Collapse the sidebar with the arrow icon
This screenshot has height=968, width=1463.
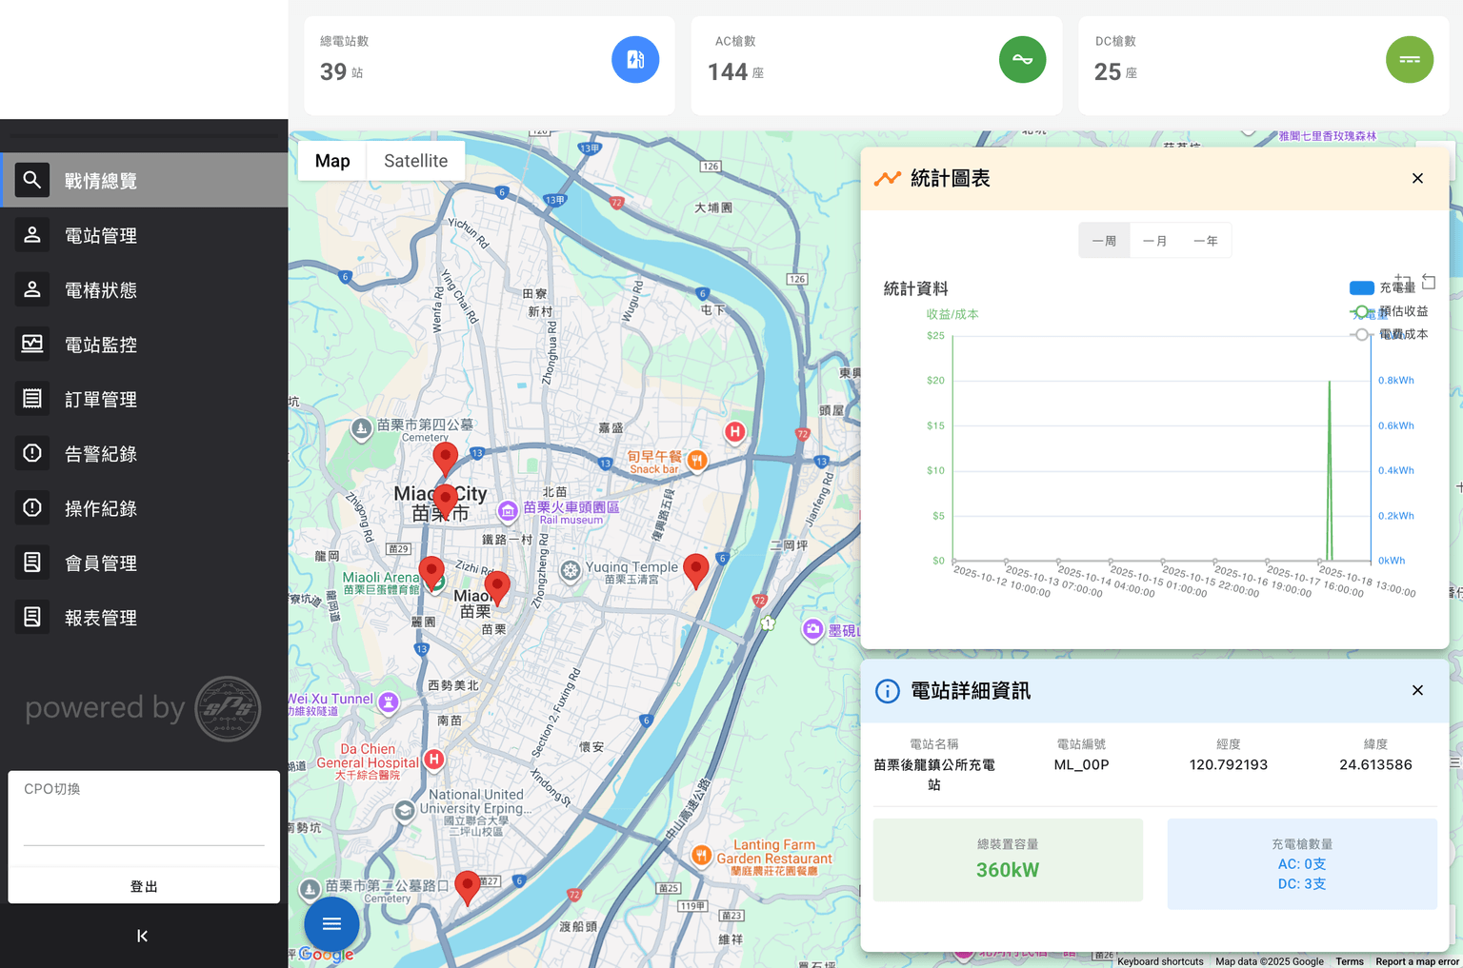143,936
